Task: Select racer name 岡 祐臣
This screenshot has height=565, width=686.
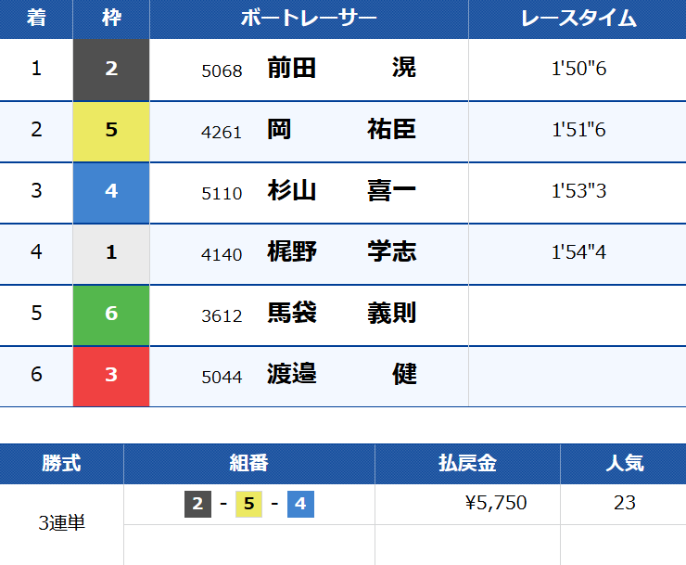Action: tap(341, 129)
